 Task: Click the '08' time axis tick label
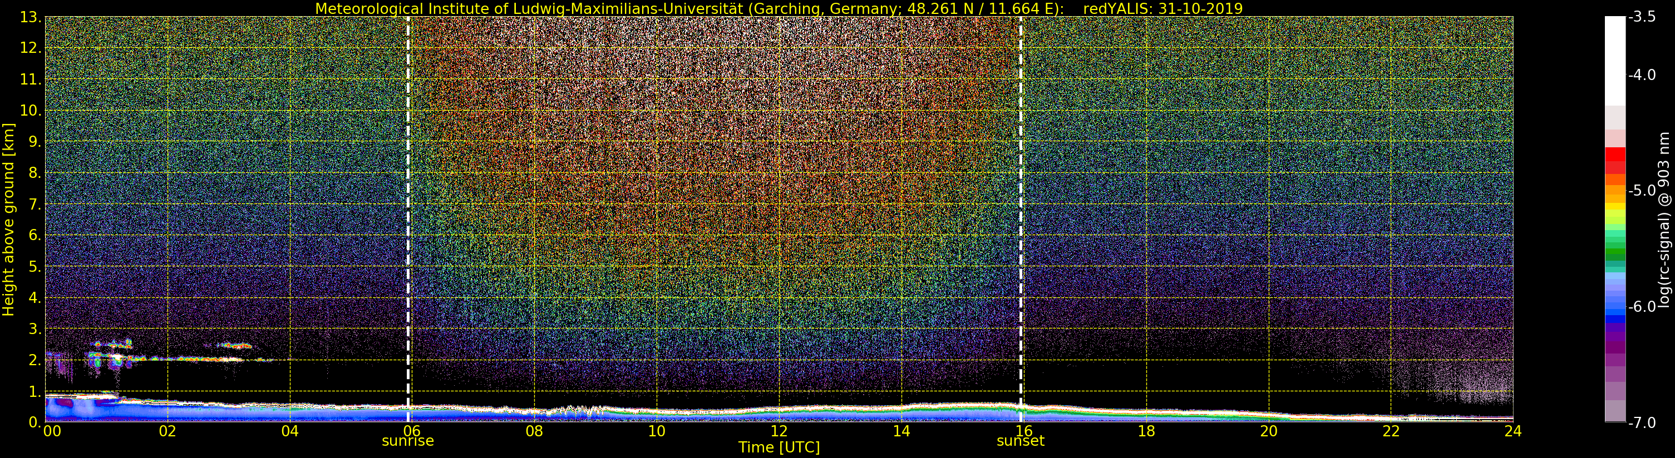point(534,431)
